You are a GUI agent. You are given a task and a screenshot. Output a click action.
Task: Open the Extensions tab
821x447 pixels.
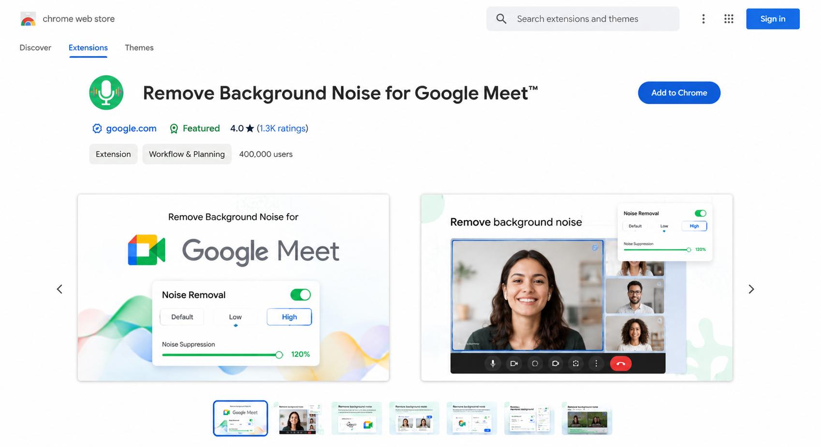(88, 48)
